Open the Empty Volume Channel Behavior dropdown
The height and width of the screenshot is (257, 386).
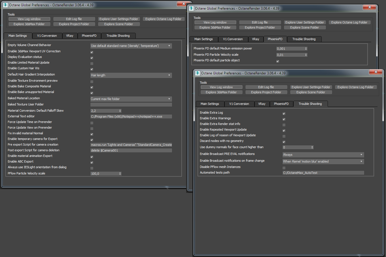pyautogui.click(x=131, y=46)
